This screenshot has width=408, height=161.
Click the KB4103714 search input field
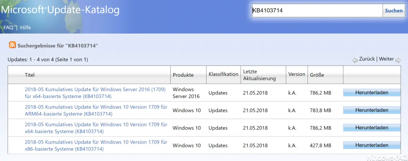coord(317,10)
